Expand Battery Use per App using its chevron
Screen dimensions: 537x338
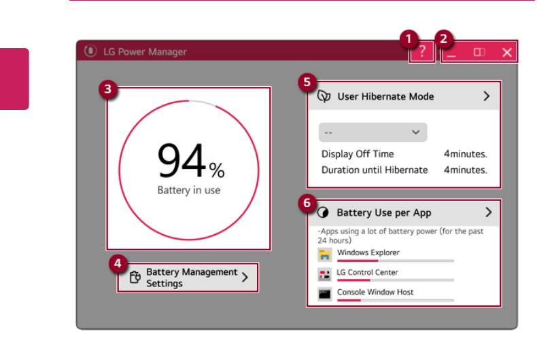coord(487,212)
